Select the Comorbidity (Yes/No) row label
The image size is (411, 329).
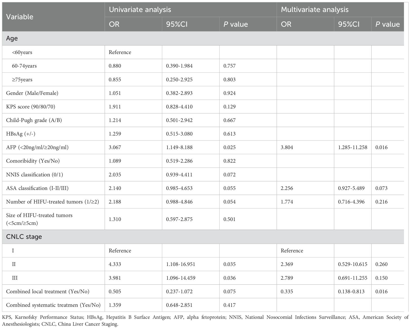33,161
